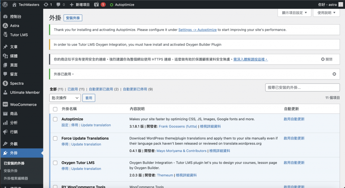Click the 套用 apply button
This screenshot has height=188, width=345.
89,98
